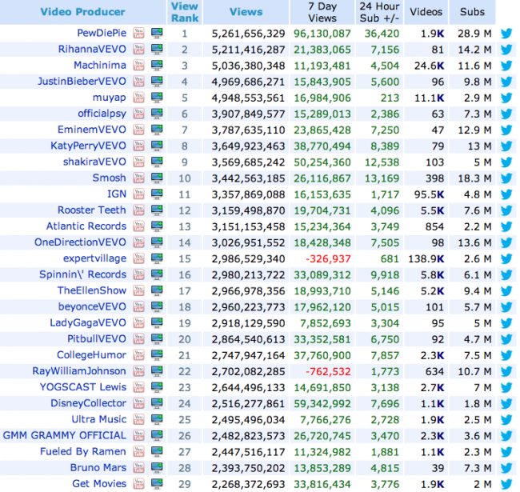
Task: Open YouTube icon in PewDiePie row
Action: (x=138, y=33)
